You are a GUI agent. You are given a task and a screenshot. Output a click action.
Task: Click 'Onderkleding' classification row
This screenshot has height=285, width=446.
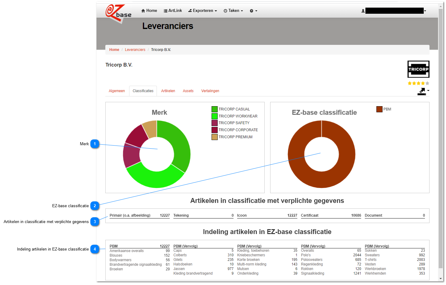(267, 273)
